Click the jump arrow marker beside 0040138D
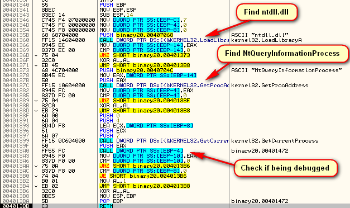Viewport: 350px width, 208px height. point(36,111)
